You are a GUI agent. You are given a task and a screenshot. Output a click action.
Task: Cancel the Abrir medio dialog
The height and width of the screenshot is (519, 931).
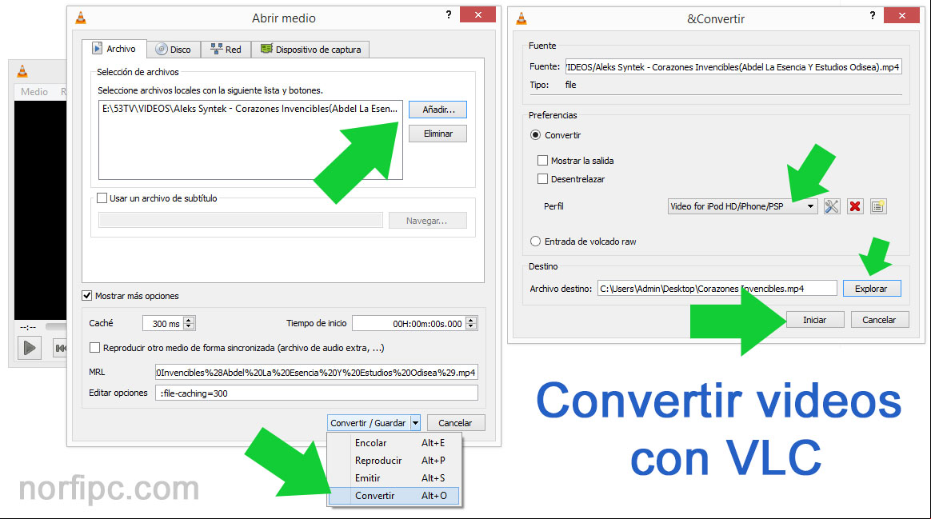point(455,423)
